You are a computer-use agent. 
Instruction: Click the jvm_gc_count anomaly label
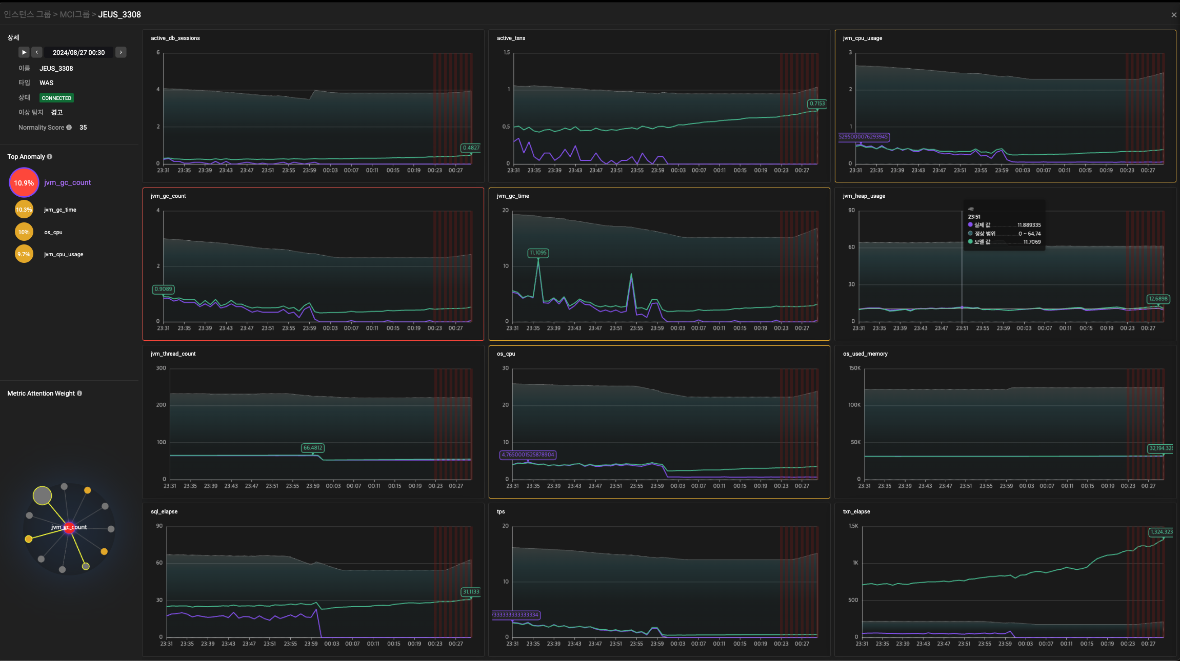67,182
